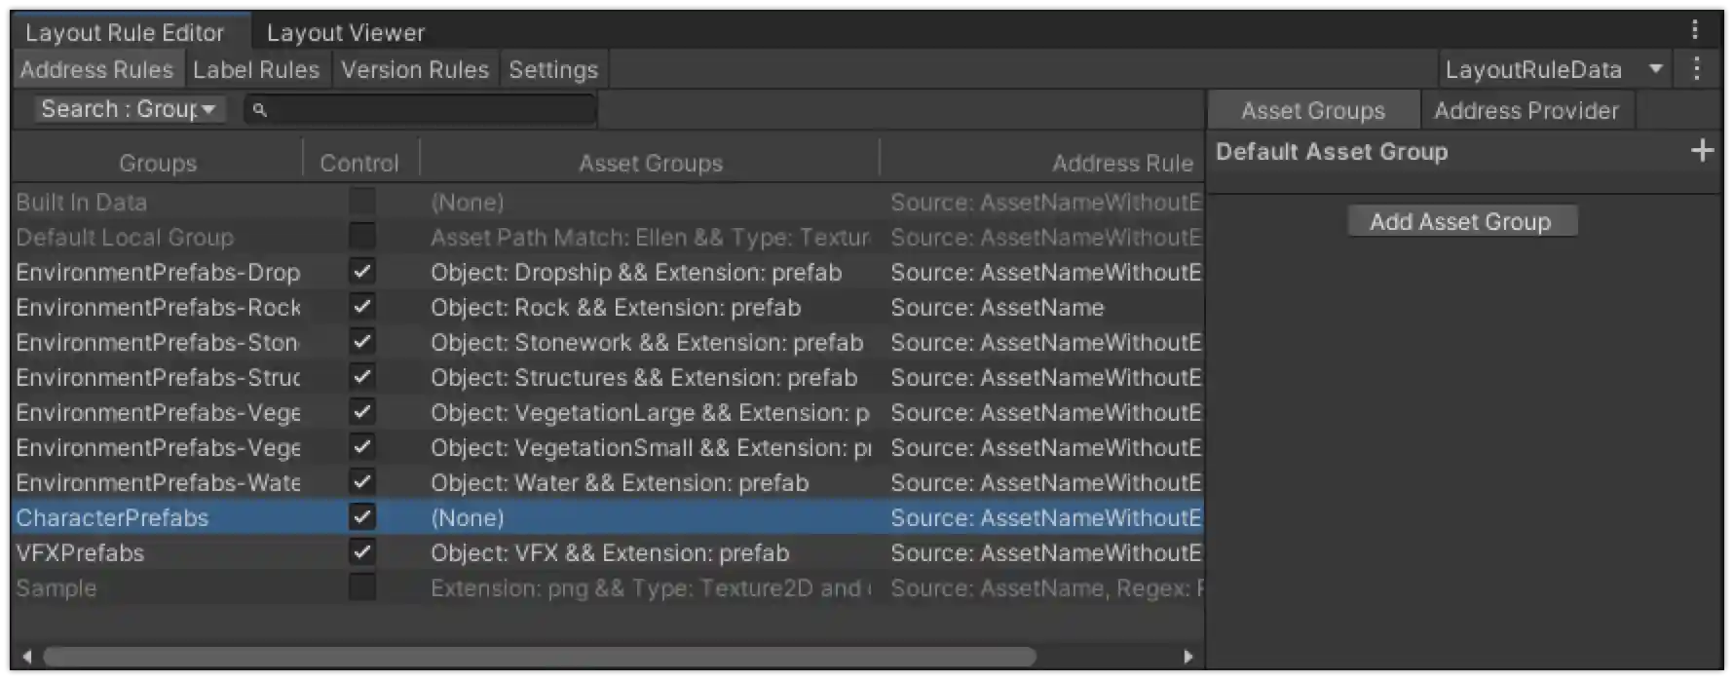Switch to the Address Provider tab
The height and width of the screenshot is (680, 1734).
(x=1527, y=110)
